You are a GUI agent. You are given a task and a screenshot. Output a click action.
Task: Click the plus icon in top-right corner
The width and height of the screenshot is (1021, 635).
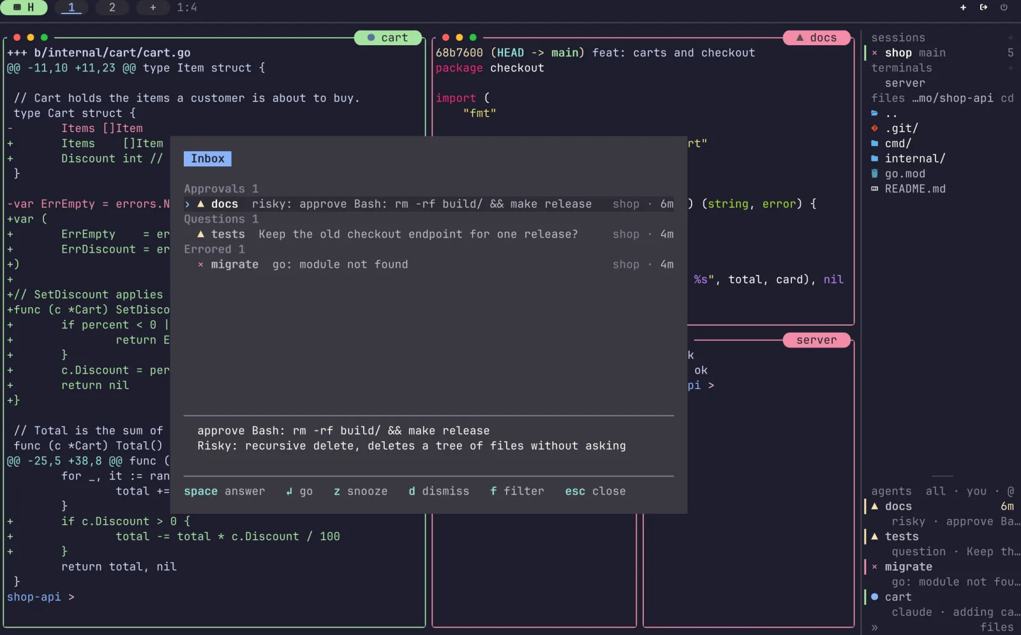(963, 8)
